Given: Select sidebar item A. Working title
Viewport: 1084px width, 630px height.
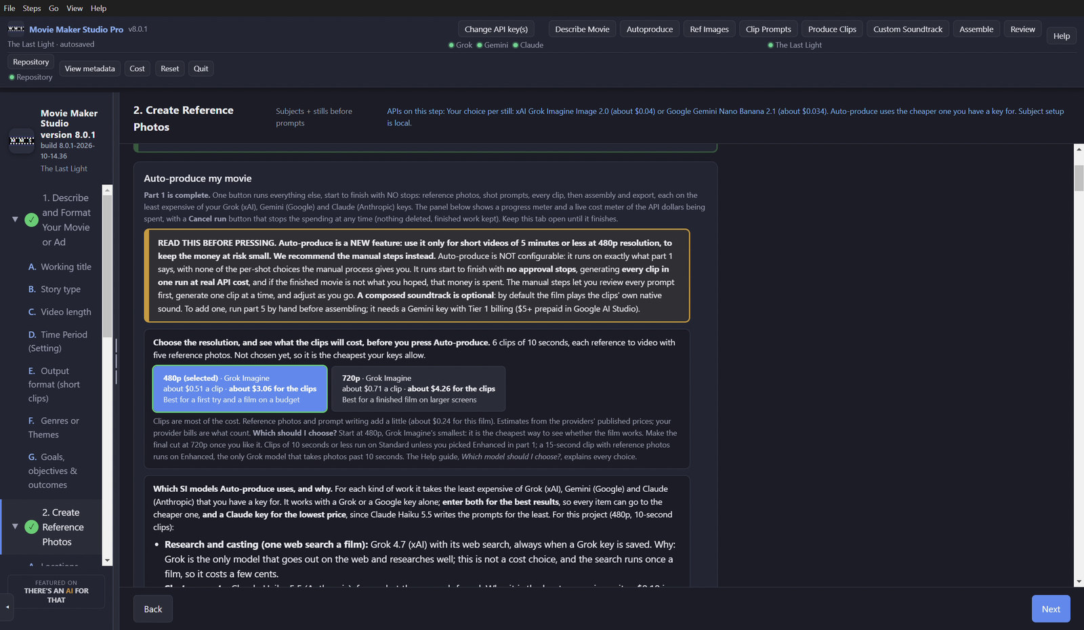Looking at the screenshot, I should (60, 267).
